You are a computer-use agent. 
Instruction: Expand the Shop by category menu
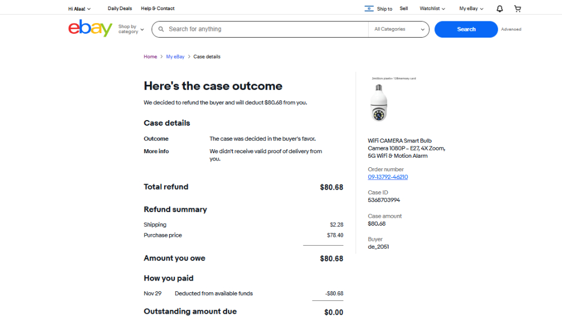(x=131, y=29)
